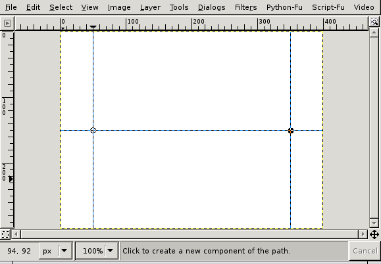The image size is (381, 264).
Task: Toggle the Quick Mask button at bottom left
Action: coord(5,234)
